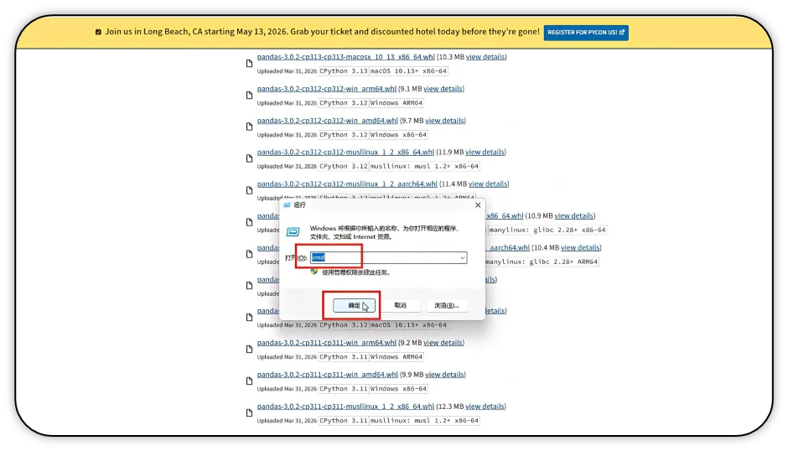The height and width of the screenshot is (451, 788).
Task: Click file icon beside cp312 musllinux aarch64 wheel
Action: coord(249,190)
